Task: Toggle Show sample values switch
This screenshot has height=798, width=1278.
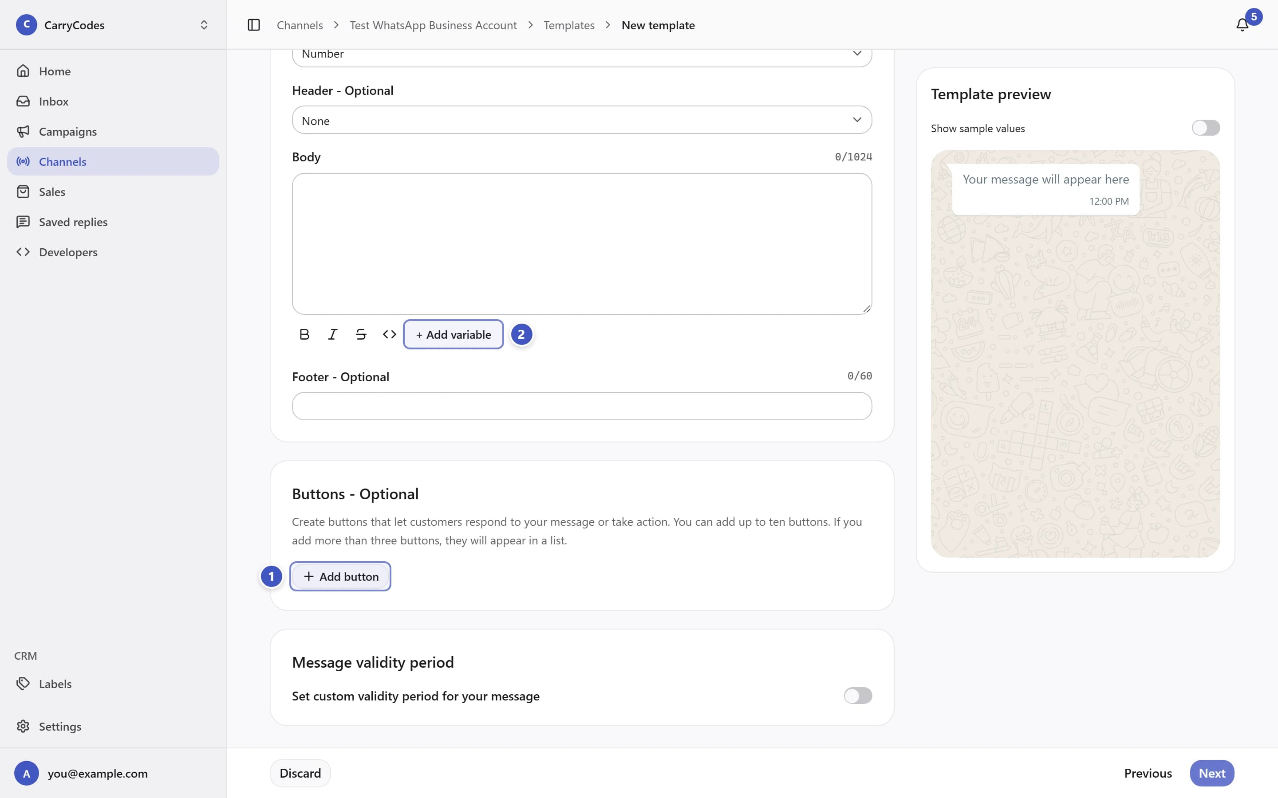Action: [1206, 128]
